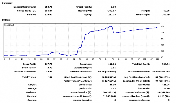Click the Deposit/Withdrawal value 352.75
The image size is (176, 103).
[x=48, y=7]
